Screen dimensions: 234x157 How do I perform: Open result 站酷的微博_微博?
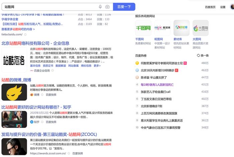point(16,80)
